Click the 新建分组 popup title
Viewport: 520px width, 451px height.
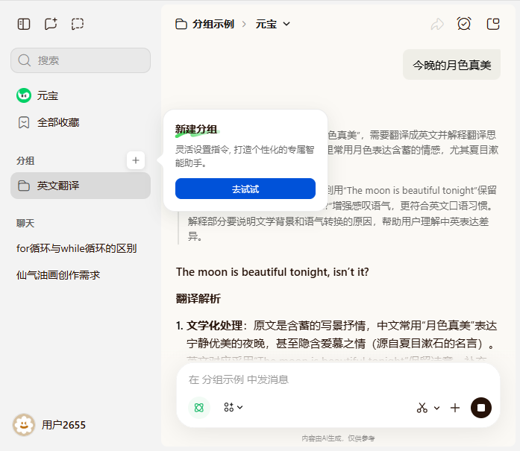(x=196, y=129)
